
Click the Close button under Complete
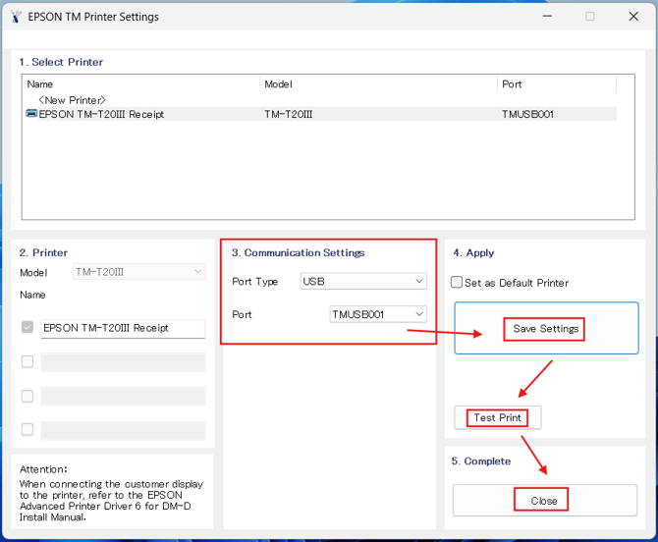tap(544, 500)
